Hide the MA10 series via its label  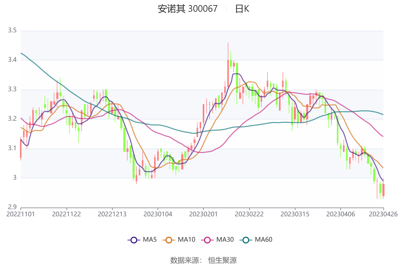click(x=186, y=240)
